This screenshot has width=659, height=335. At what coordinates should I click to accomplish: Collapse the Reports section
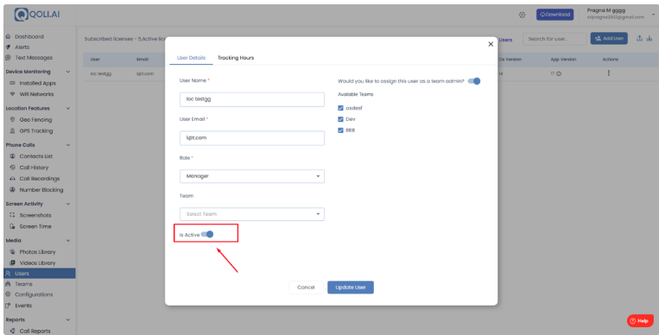tap(68, 319)
